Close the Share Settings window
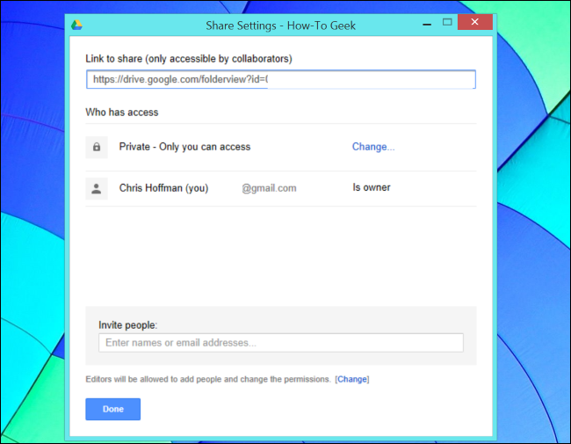The height and width of the screenshot is (444, 571). (475, 22)
